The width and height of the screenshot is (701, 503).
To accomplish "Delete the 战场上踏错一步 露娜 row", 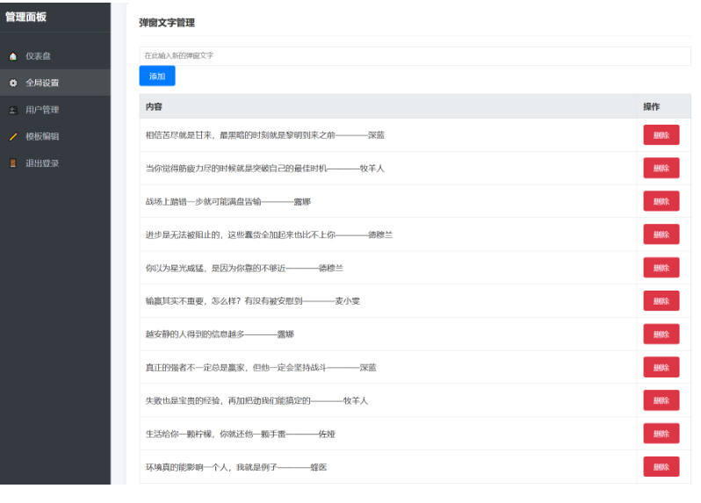I will point(661,202).
